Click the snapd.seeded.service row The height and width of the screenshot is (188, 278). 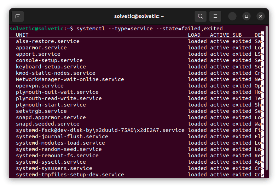coord(48,124)
